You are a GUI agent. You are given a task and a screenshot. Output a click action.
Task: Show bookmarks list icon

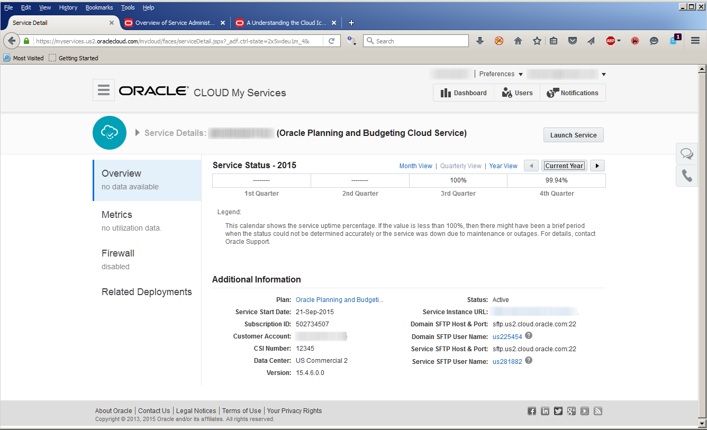pos(554,41)
